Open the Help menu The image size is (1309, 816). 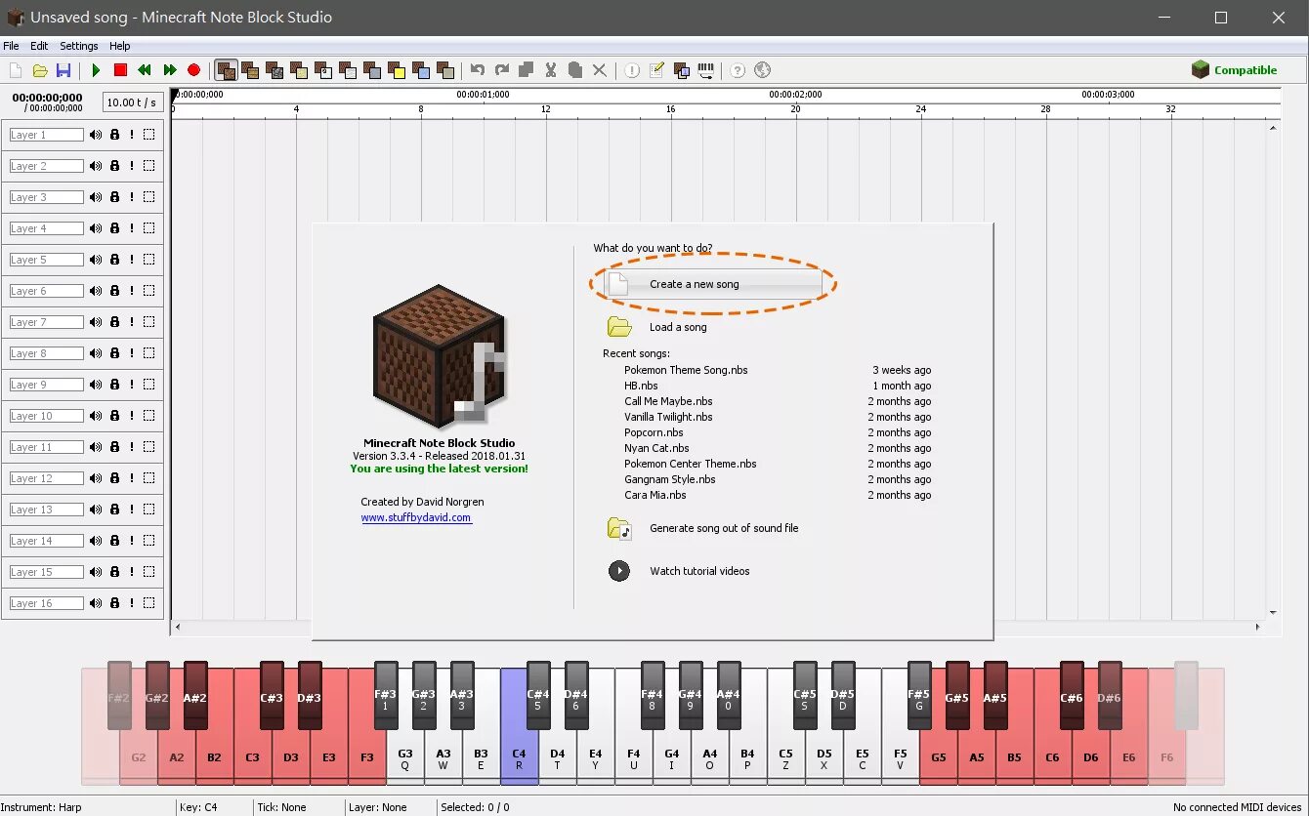(x=120, y=46)
